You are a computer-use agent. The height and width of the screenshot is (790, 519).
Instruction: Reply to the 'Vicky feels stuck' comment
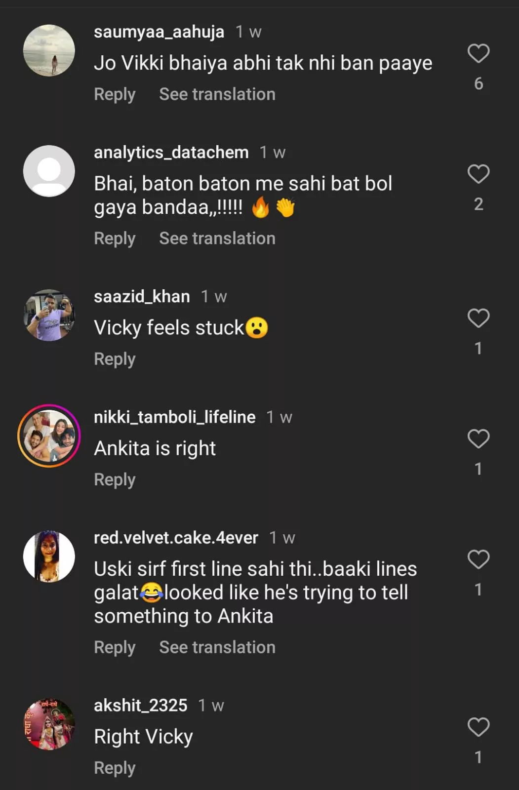[115, 359]
